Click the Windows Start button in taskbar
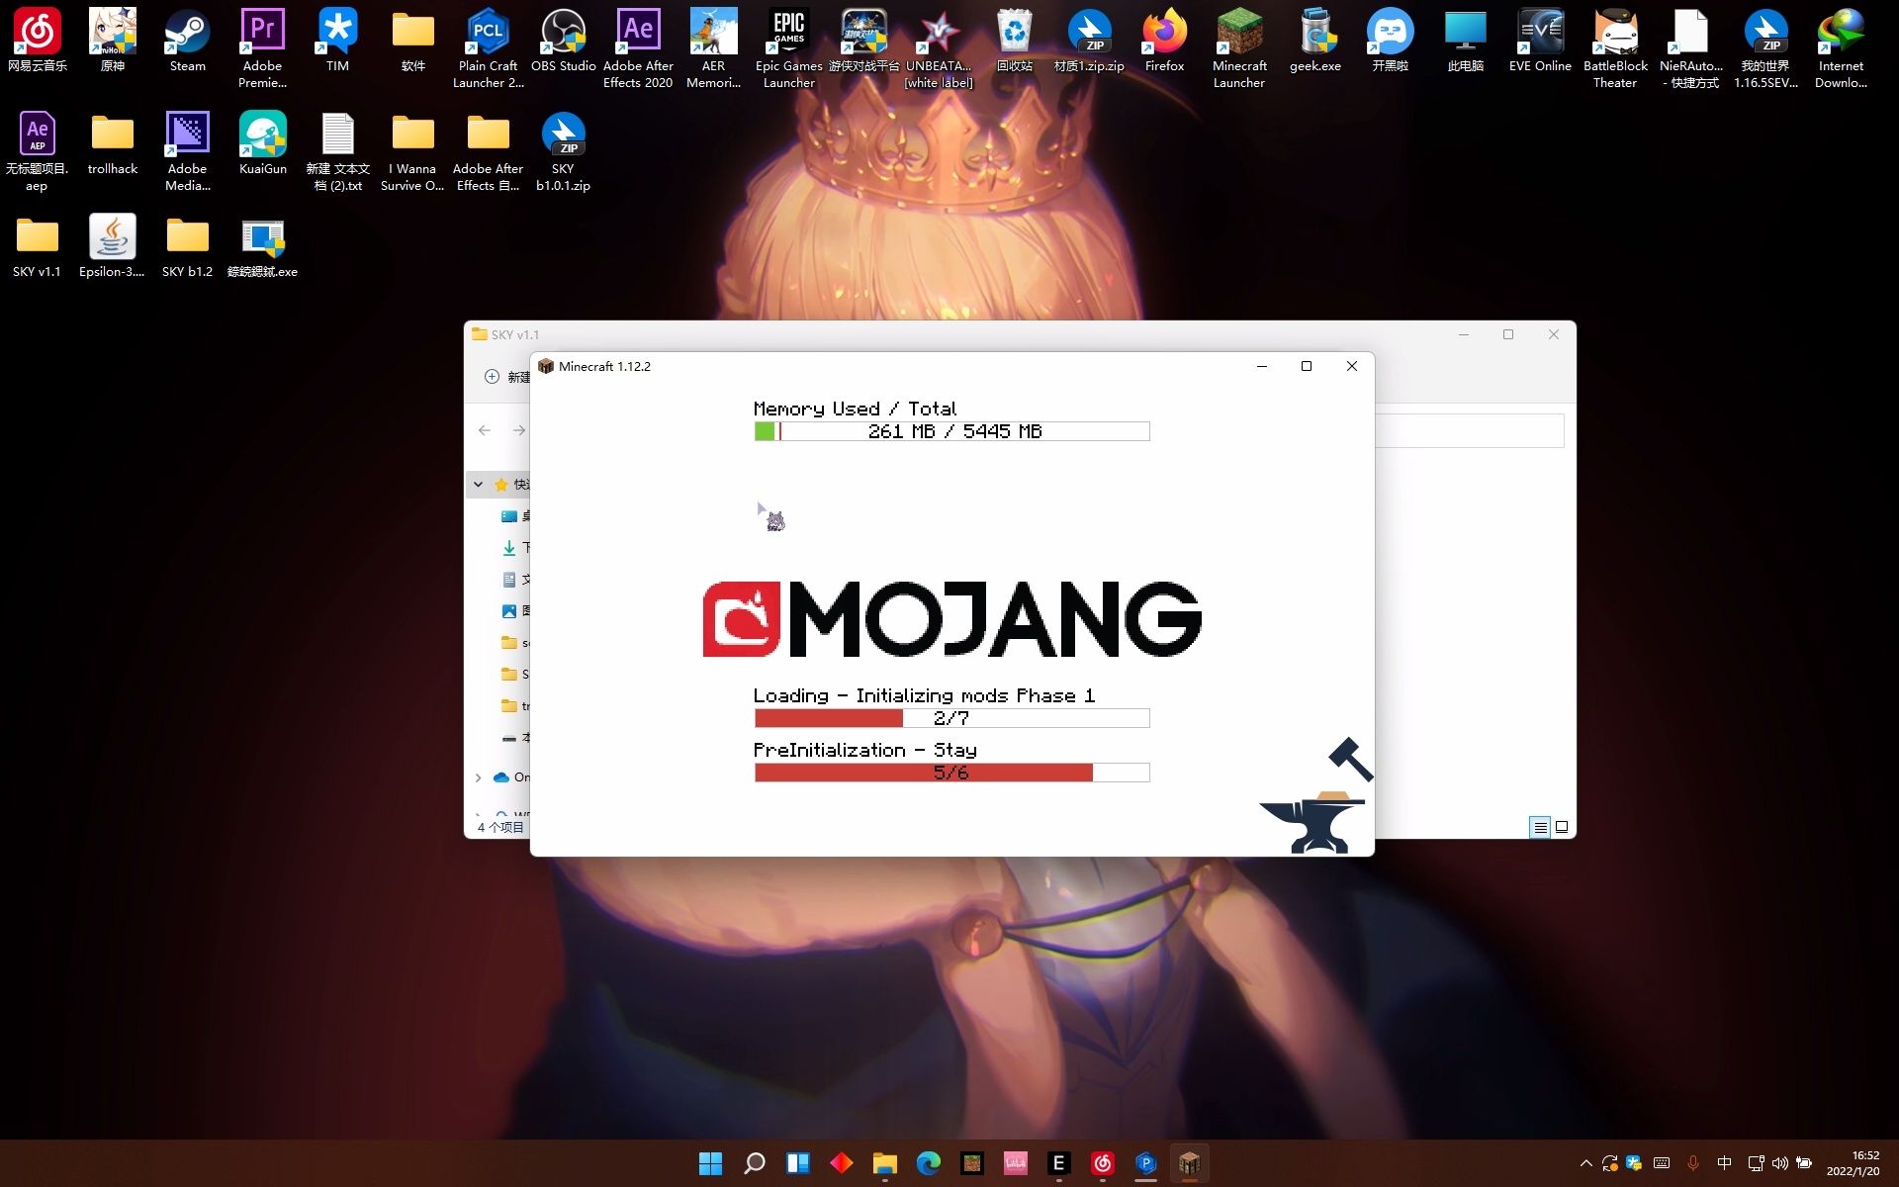The image size is (1899, 1187). [x=710, y=1163]
